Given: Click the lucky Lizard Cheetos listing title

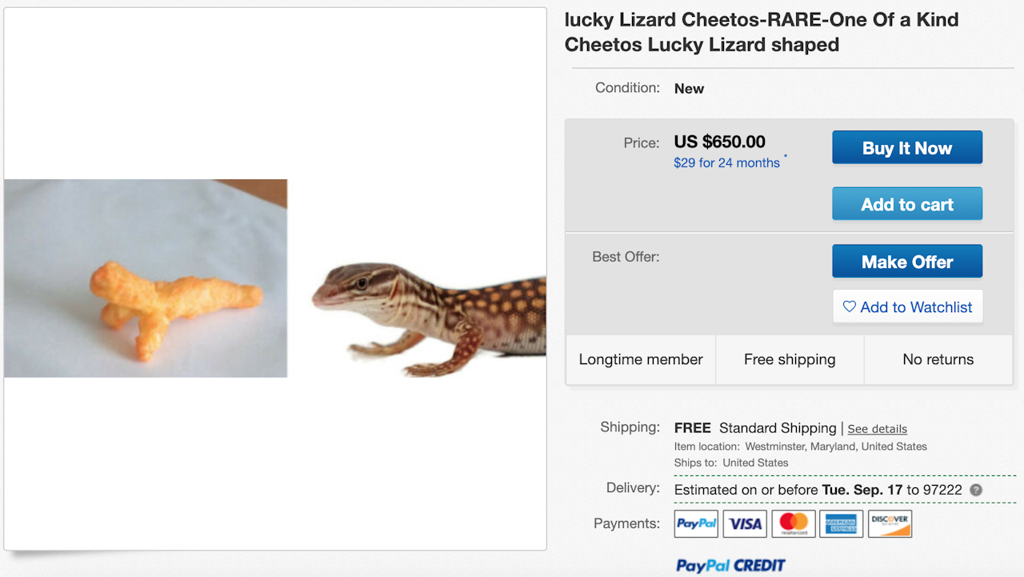Looking at the screenshot, I should 761,32.
